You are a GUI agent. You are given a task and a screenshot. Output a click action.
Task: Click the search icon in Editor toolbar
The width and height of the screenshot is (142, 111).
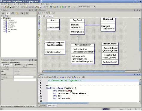(39, 77)
